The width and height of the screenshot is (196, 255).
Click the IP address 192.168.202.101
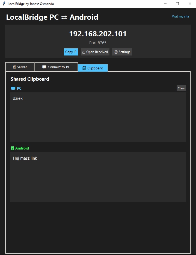point(98,34)
